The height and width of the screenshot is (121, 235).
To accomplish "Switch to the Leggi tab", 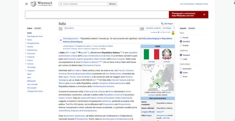I will pyautogui.click(x=142, y=28).
